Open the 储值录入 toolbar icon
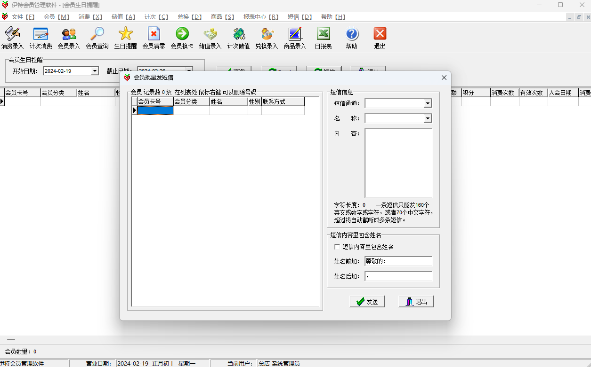Screen dimensions: 591x367 click(x=210, y=38)
